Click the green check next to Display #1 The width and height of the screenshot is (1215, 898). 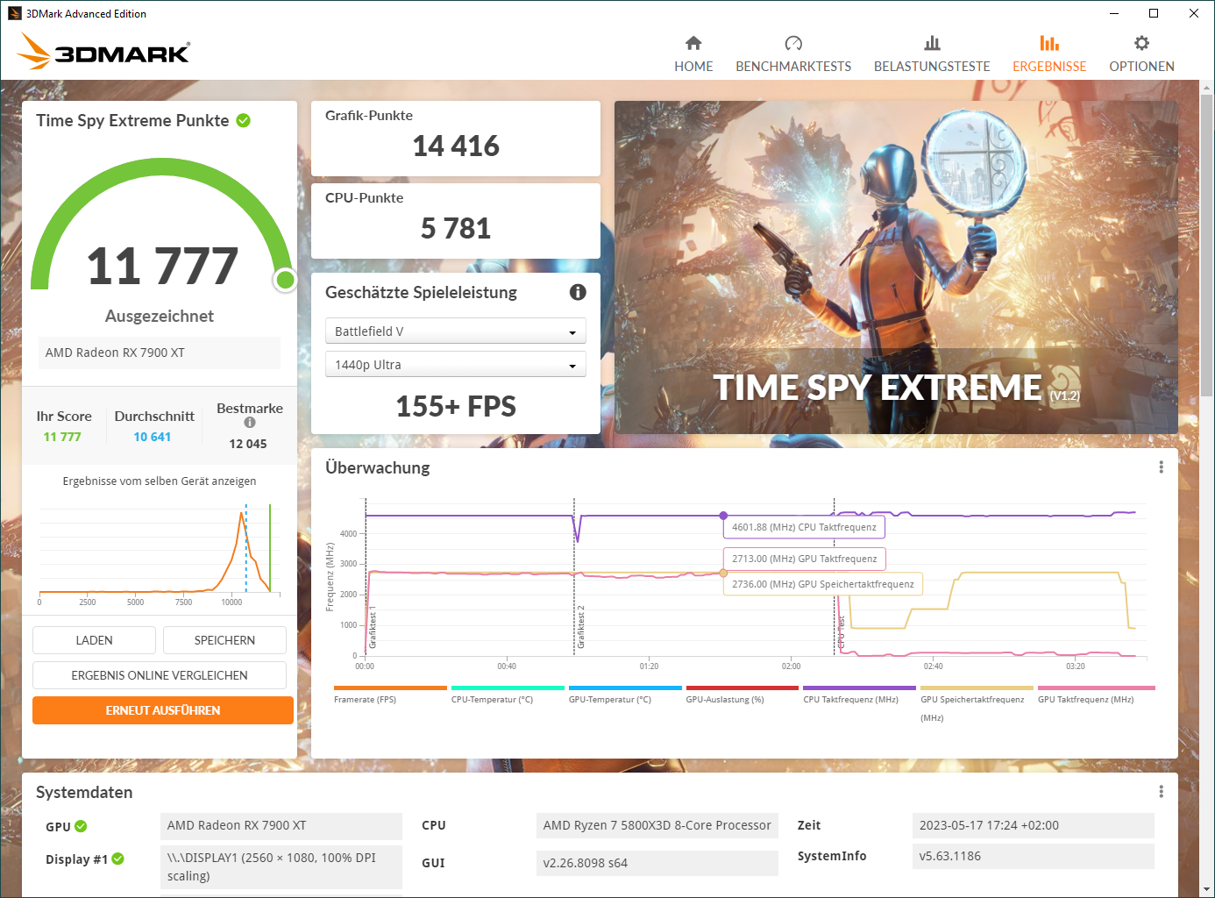pyautogui.click(x=118, y=859)
